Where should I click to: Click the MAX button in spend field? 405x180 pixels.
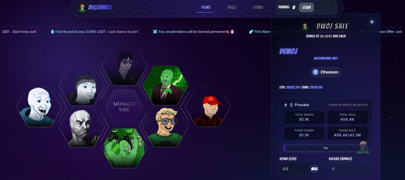(x=314, y=169)
